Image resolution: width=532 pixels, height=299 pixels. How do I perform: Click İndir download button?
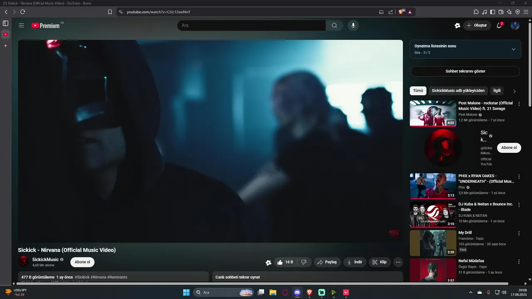(x=355, y=262)
